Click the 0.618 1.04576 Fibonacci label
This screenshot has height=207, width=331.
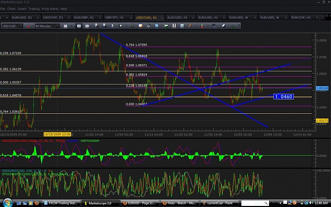[11, 95]
